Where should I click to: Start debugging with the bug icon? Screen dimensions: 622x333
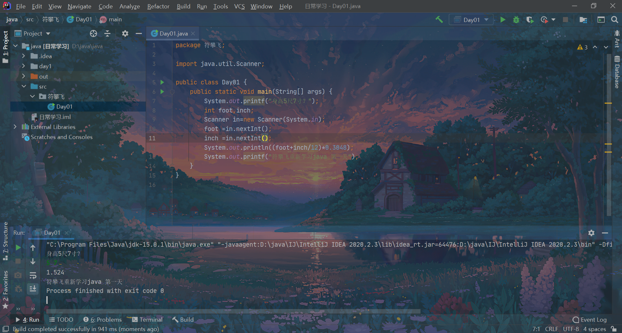coord(516,20)
